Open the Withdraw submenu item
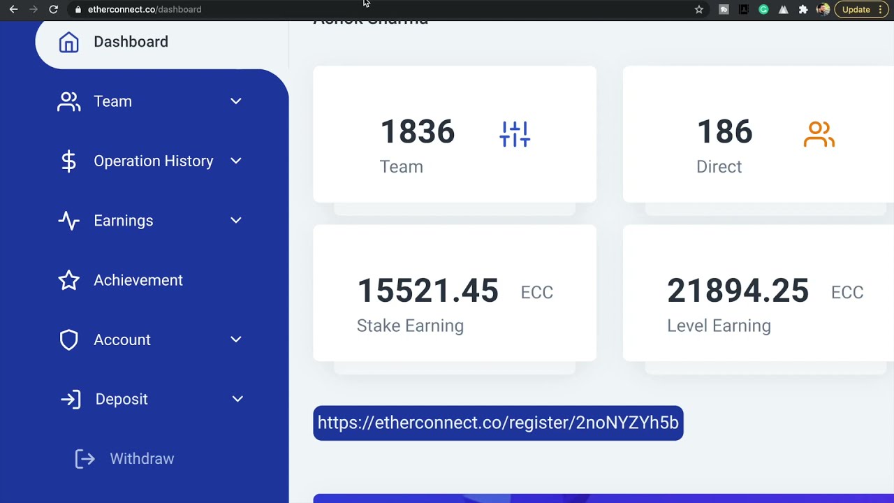 point(142,459)
